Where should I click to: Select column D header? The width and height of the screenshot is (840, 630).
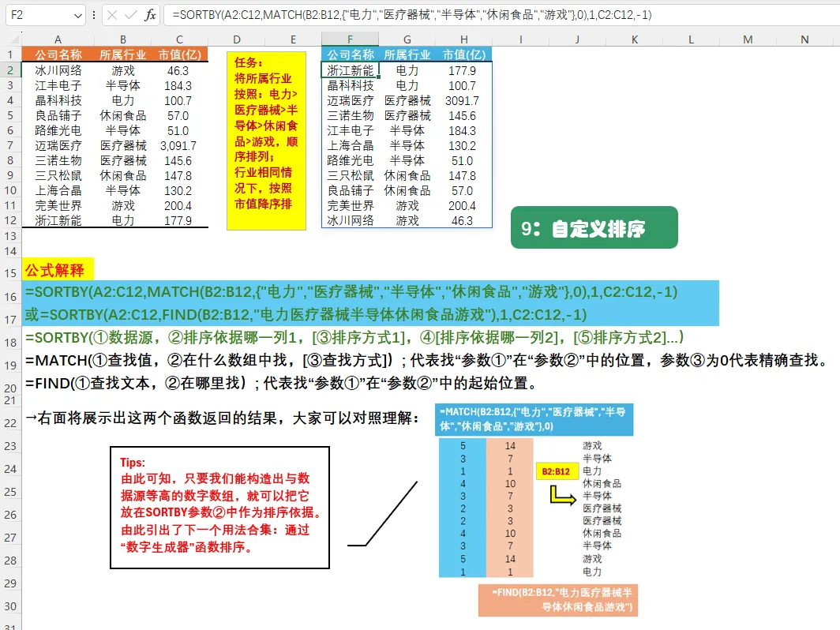[237, 39]
